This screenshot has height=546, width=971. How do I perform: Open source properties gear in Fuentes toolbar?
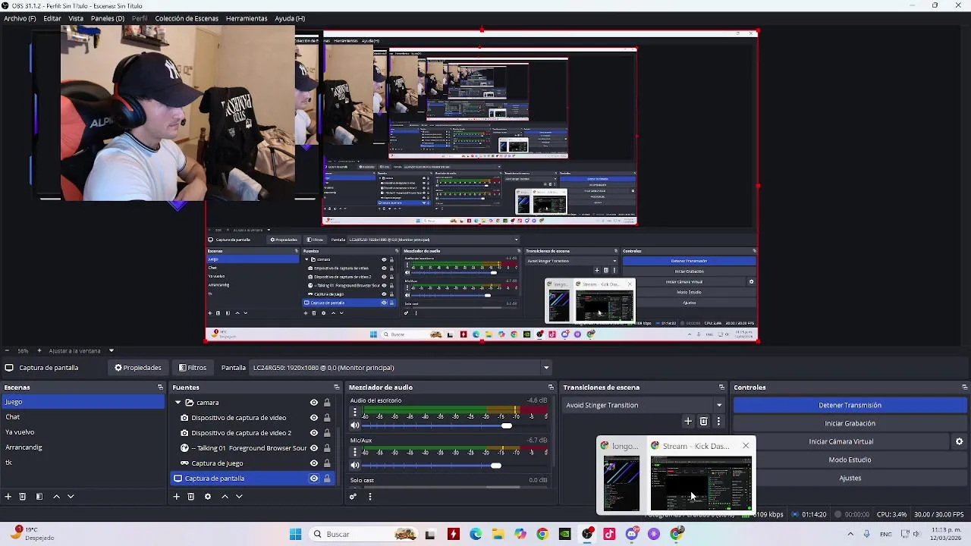(208, 497)
